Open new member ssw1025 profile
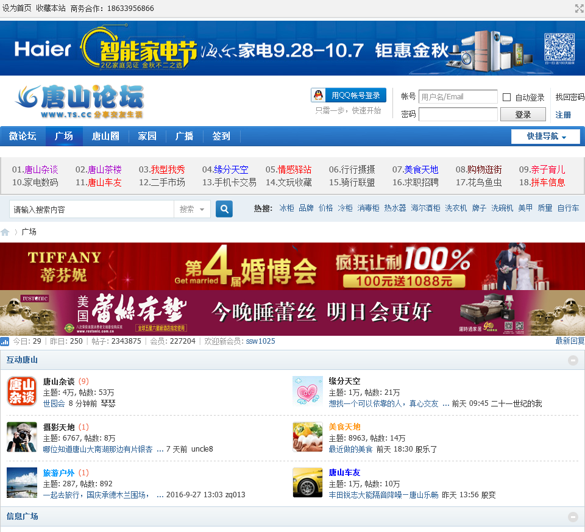The height and width of the screenshot is (532, 585). click(260, 341)
